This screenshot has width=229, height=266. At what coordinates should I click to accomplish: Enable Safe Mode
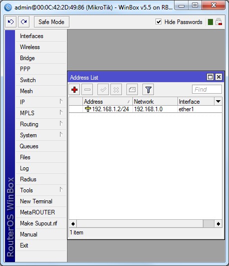tap(51, 22)
